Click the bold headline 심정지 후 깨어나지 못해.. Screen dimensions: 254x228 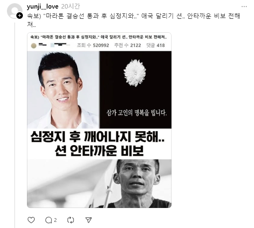(x=98, y=136)
